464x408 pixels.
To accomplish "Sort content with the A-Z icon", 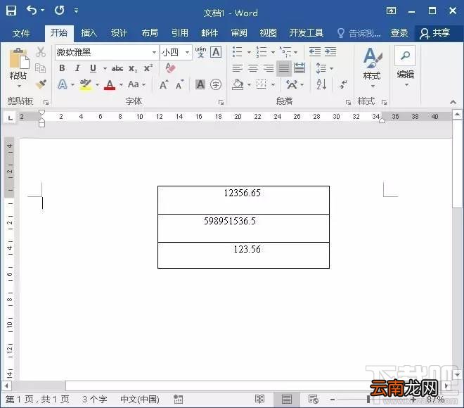I will 321,84.
